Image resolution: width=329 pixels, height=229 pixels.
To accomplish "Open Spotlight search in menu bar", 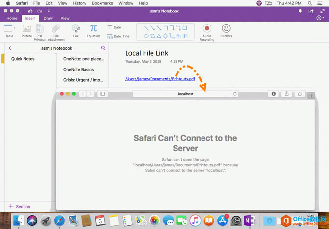I will [x=310, y=3].
